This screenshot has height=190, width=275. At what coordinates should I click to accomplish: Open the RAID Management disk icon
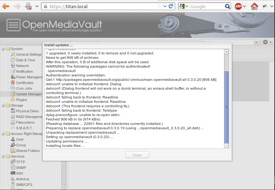coord(12,116)
